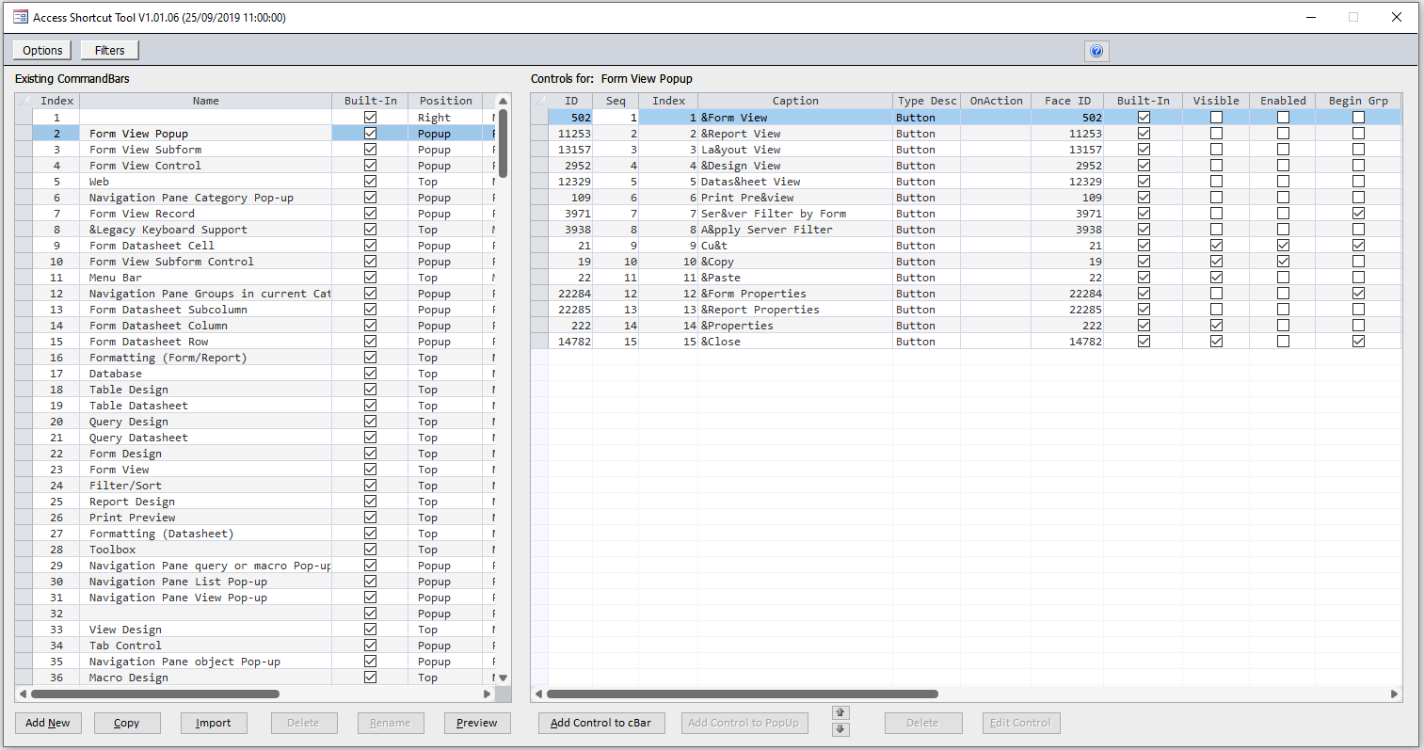Toggle Built-In checkbox for Web commandbar

pyautogui.click(x=370, y=182)
